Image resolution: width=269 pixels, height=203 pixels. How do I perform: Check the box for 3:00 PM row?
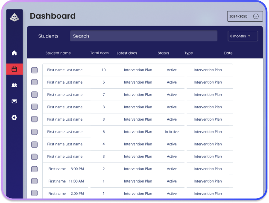point(35,169)
